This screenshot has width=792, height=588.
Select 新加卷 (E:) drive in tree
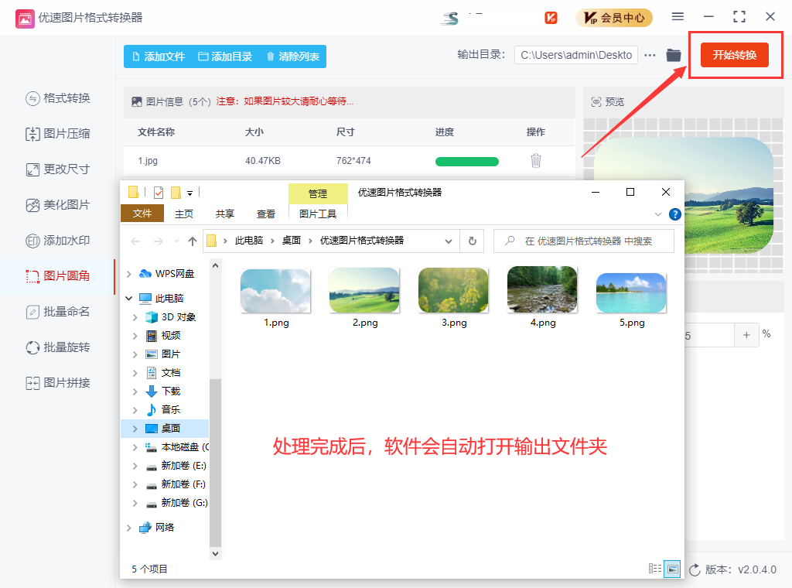(x=176, y=466)
